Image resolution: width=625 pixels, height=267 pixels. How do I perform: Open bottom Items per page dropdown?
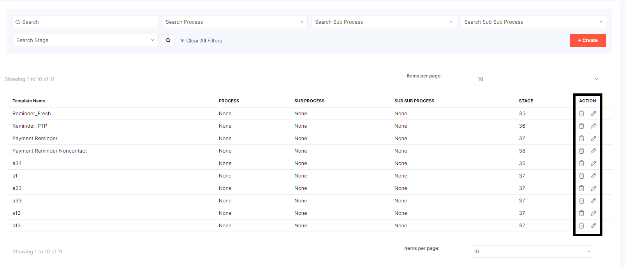[532, 251]
